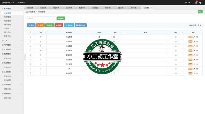The height and width of the screenshot is (114, 205).
Task: Click the blue 添加 button
Action: [x=31, y=25]
